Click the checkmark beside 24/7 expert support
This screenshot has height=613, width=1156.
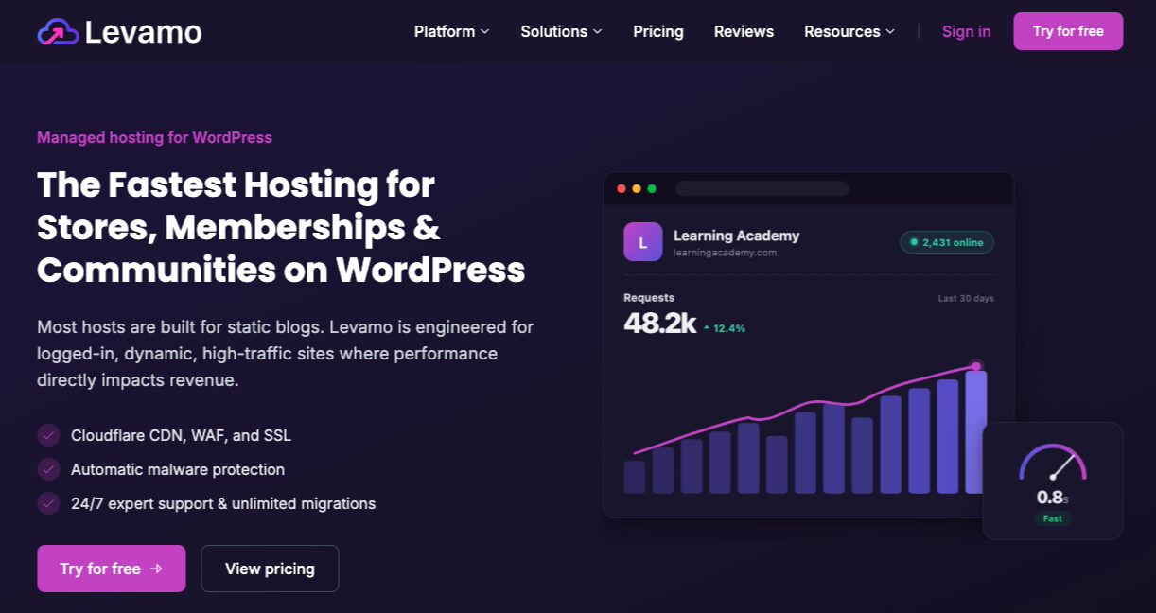[48, 503]
